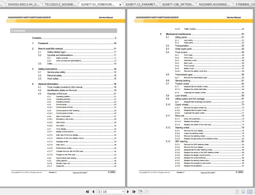Click the greyed go to next view icon
Screen dimensions: 255x195
pos(147,192)
